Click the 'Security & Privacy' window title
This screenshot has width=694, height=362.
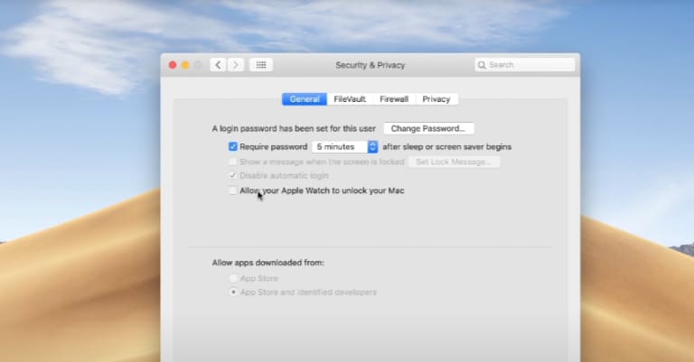[370, 65]
